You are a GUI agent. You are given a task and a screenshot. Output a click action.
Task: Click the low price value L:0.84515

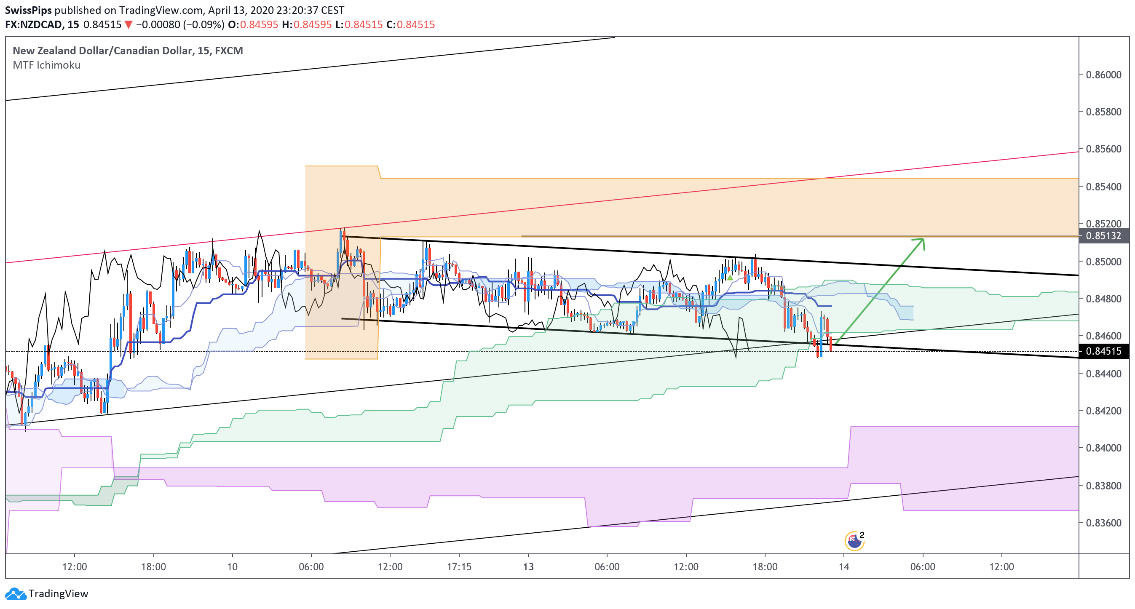(x=359, y=25)
